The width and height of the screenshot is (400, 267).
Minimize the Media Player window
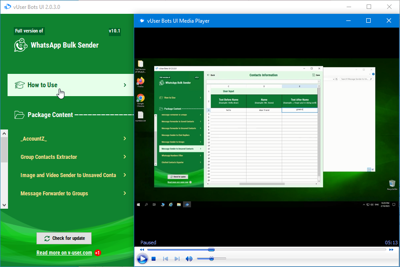click(348, 21)
